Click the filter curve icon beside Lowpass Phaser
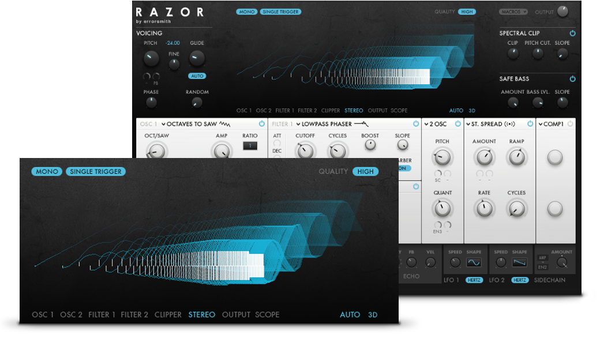The width and height of the screenshot is (600, 346). (x=361, y=124)
